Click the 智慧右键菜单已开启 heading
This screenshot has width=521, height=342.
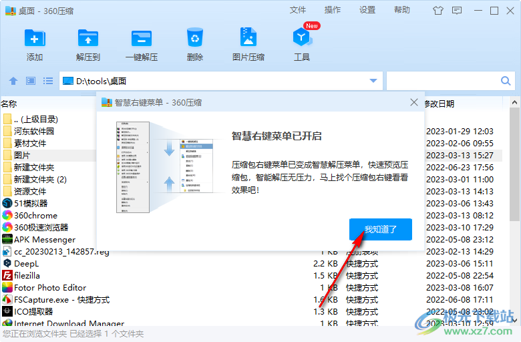tap(277, 136)
